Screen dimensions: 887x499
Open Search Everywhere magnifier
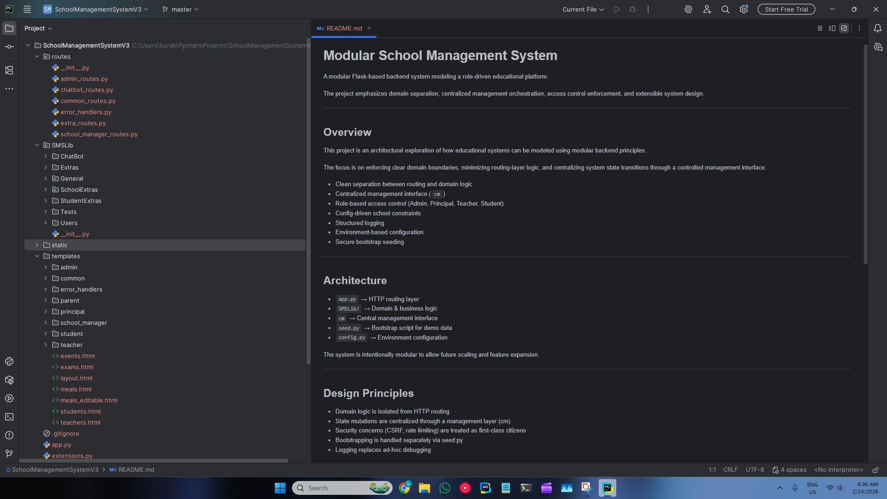tap(725, 9)
